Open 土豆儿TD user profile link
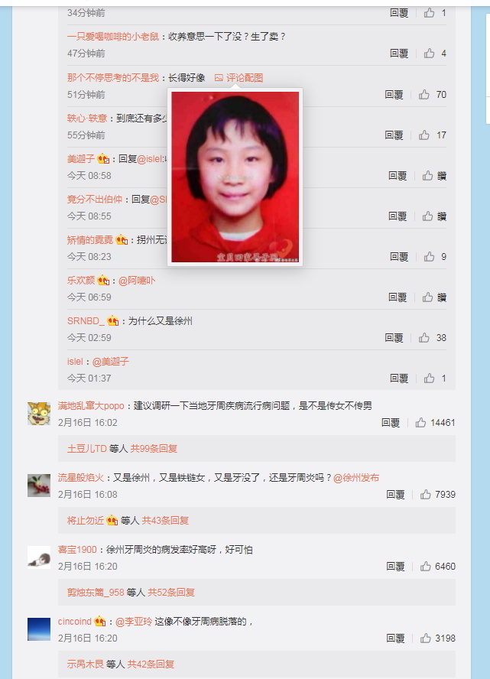This screenshot has width=490, height=679. point(86,449)
